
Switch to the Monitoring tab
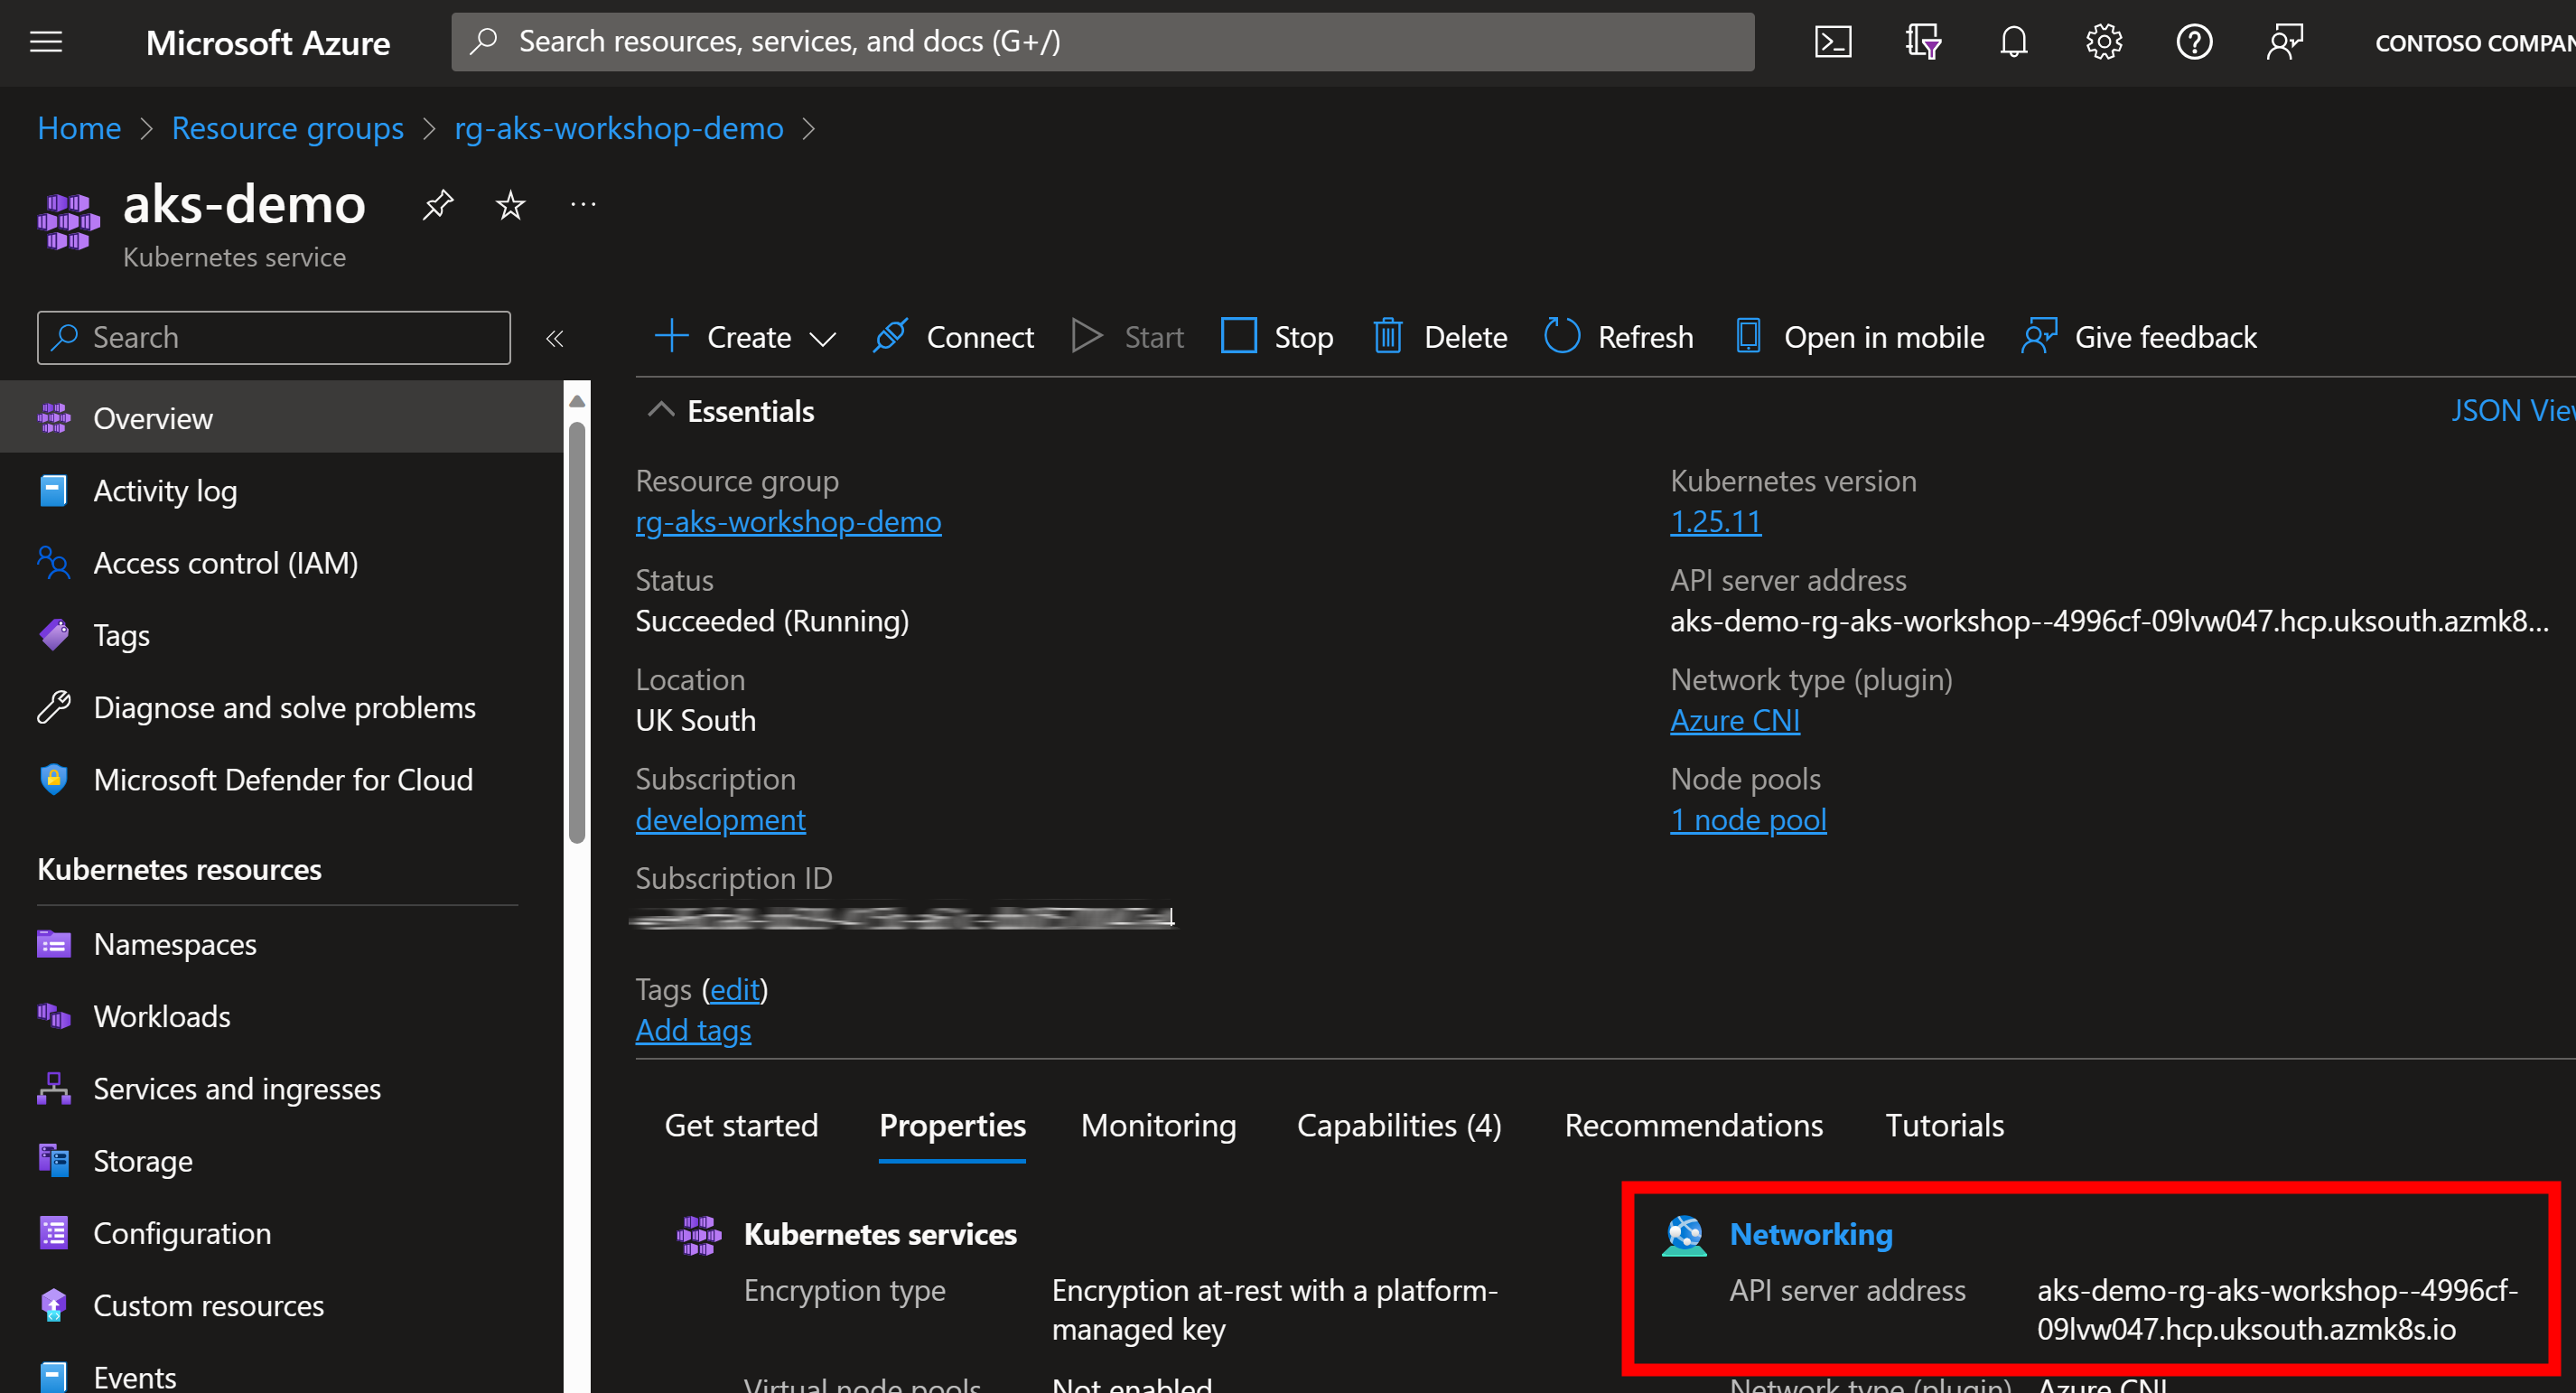click(x=1158, y=1126)
